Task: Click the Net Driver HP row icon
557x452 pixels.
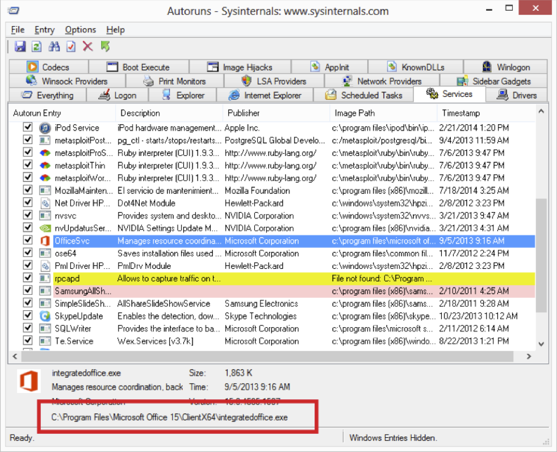Action: [x=45, y=203]
